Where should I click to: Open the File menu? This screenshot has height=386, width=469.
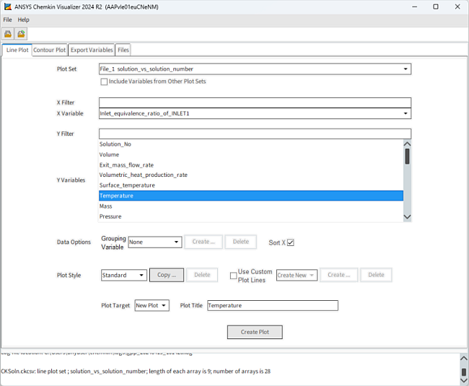pos(7,19)
